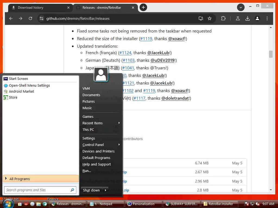Open Open-Shell Menu Settings
The width and height of the screenshot is (278, 208).
coord(41,85)
